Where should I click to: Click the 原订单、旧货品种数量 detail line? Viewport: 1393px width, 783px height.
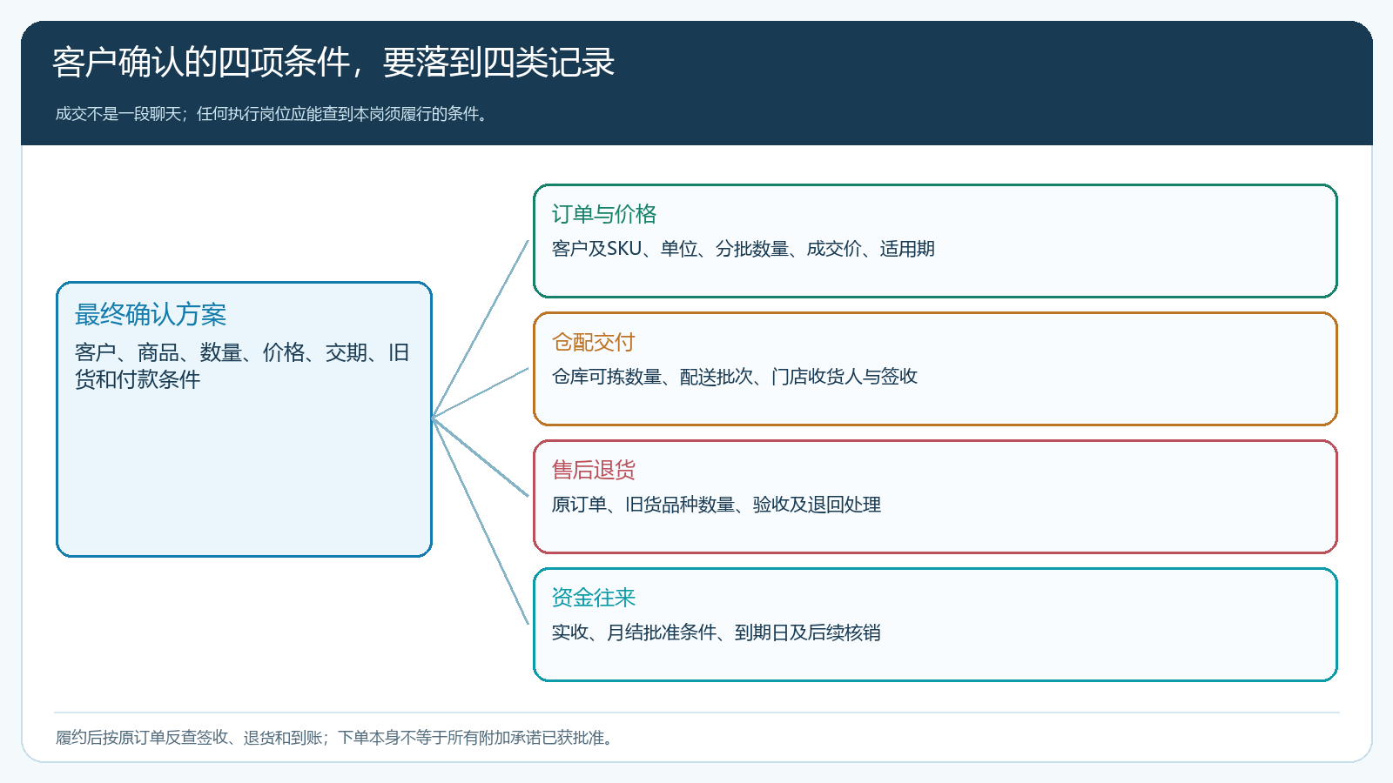pos(717,505)
